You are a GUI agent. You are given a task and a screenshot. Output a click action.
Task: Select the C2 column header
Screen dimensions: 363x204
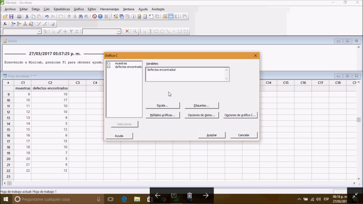click(x=50, y=83)
